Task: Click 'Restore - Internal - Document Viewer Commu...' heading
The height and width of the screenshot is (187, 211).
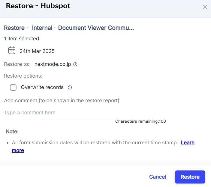Action: (69, 28)
